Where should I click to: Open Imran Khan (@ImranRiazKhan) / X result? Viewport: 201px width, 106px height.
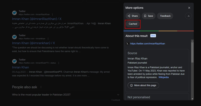click(37, 19)
